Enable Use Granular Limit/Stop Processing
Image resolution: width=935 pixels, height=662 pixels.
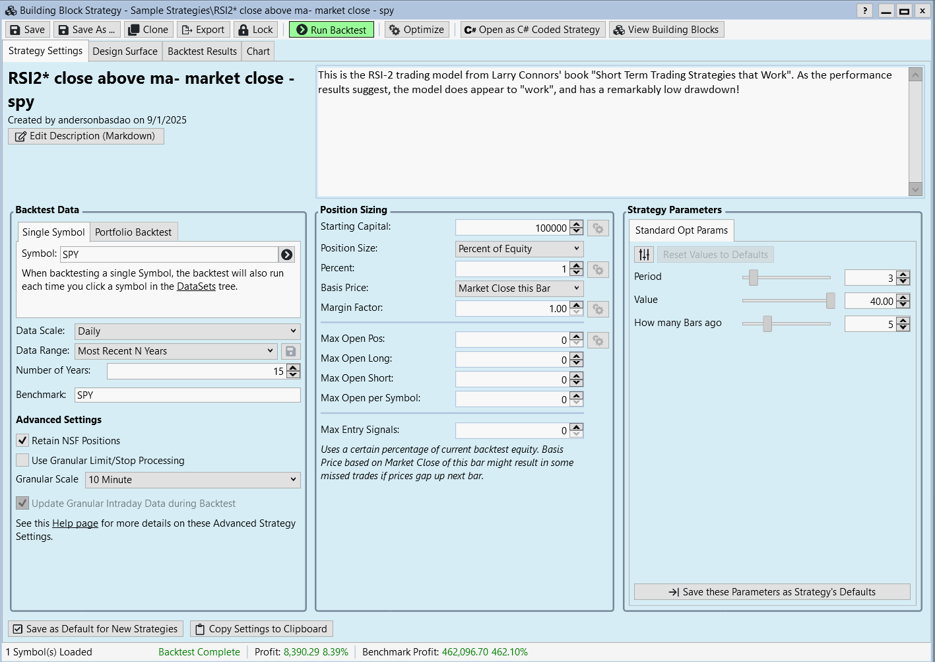click(23, 461)
